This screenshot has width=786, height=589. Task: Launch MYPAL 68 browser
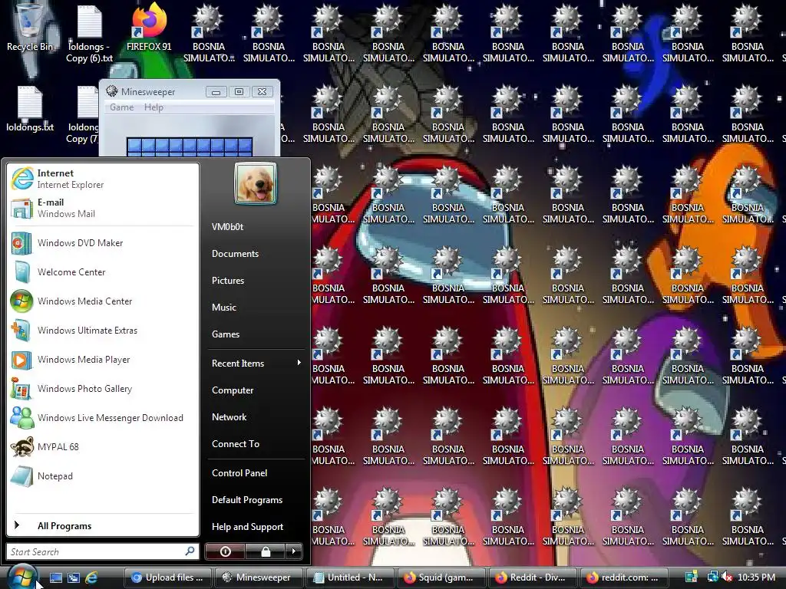[x=103, y=447]
